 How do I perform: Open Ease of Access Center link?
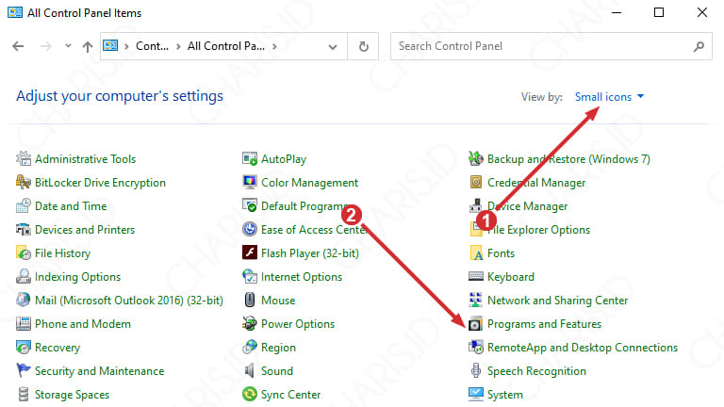[314, 230]
